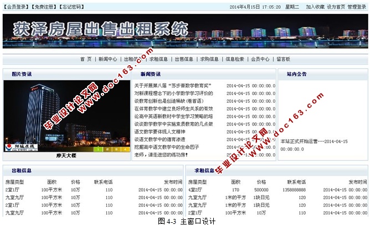Click 加入收藏 to bookmark the site
This screenshot has height=225, width=370.
tap(315, 7)
